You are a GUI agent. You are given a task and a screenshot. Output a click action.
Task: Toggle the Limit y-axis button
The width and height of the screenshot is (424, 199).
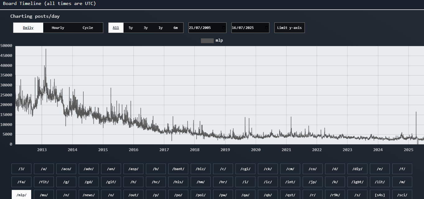(x=289, y=28)
